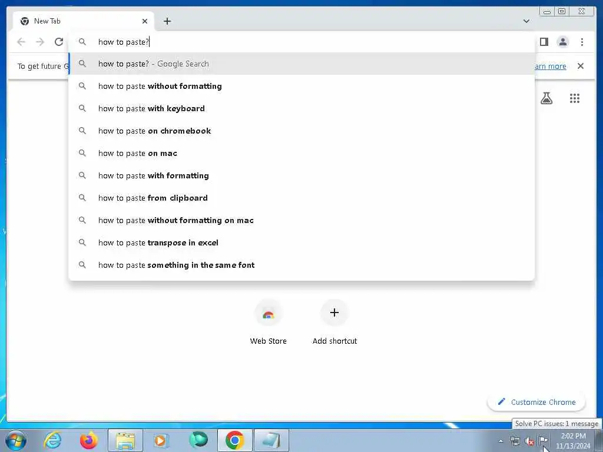This screenshot has height=452, width=603.
Task: Open the Windows Start orb
Action: pyautogui.click(x=16, y=440)
